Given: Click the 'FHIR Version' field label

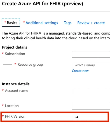Looking at the screenshot, I should tap(15, 117).
